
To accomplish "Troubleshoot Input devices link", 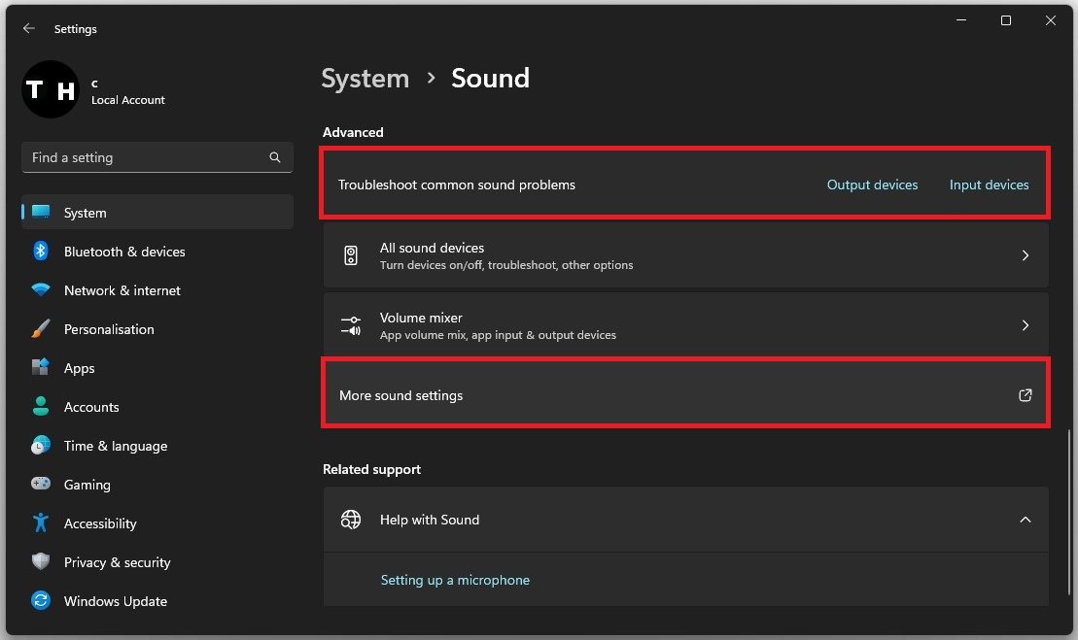I will click(x=989, y=185).
